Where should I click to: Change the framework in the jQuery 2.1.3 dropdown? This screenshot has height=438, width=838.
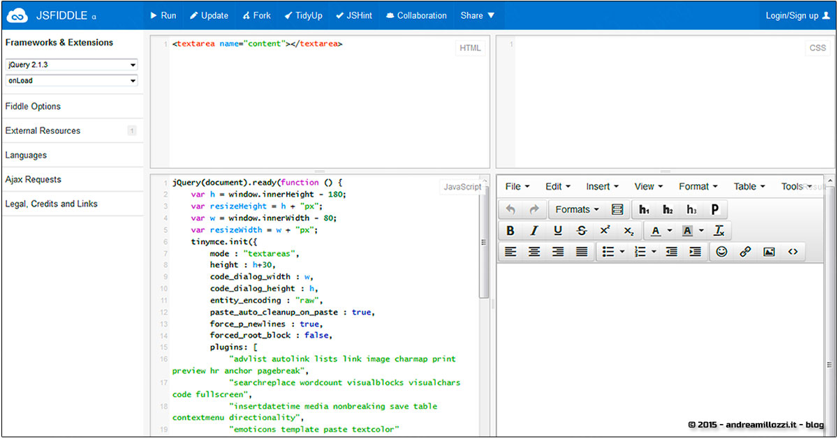70,65
